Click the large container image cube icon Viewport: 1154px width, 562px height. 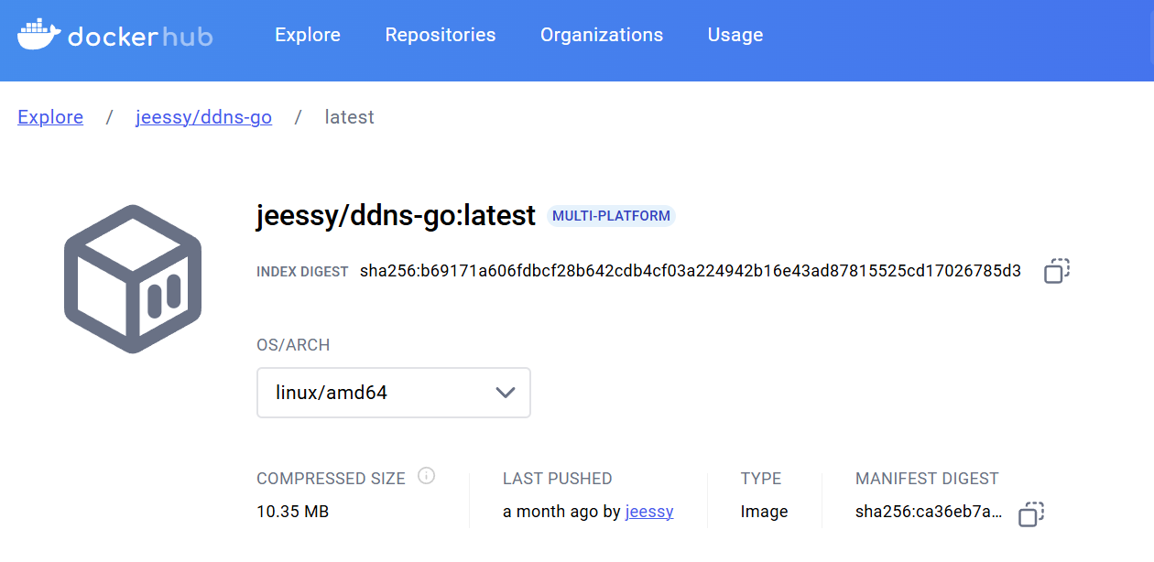(133, 279)
